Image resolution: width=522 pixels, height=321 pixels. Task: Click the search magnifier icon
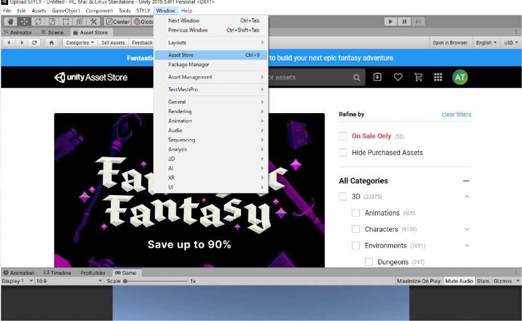click(356, 77)
